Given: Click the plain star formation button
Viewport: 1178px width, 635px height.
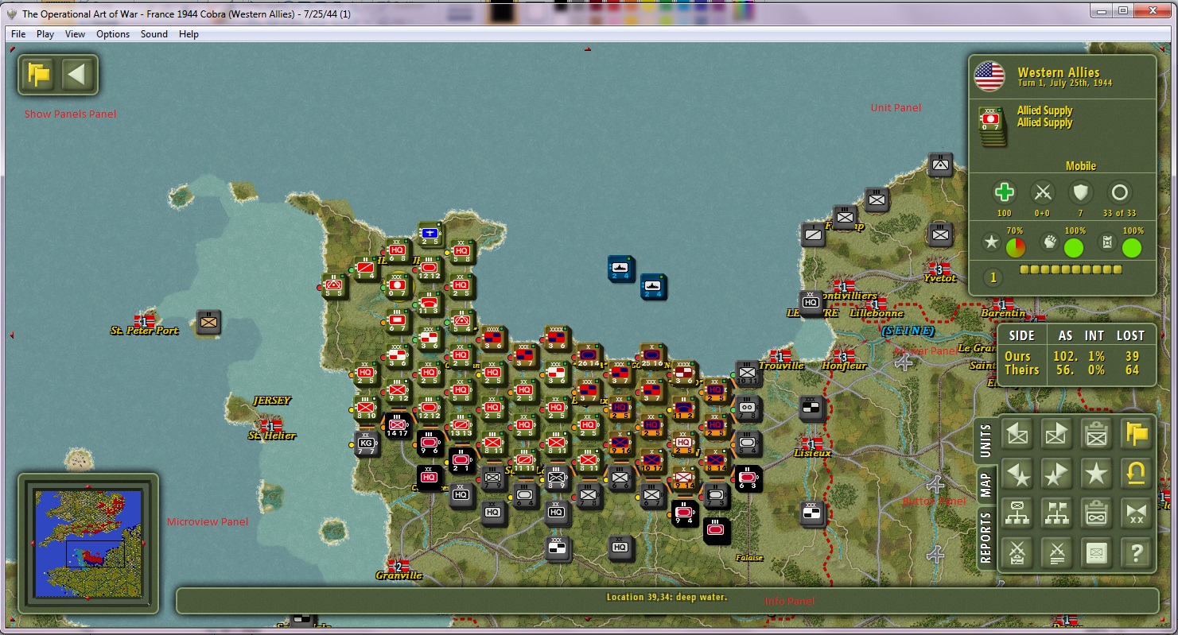Looking at the screenshot, I should 1096,474.
